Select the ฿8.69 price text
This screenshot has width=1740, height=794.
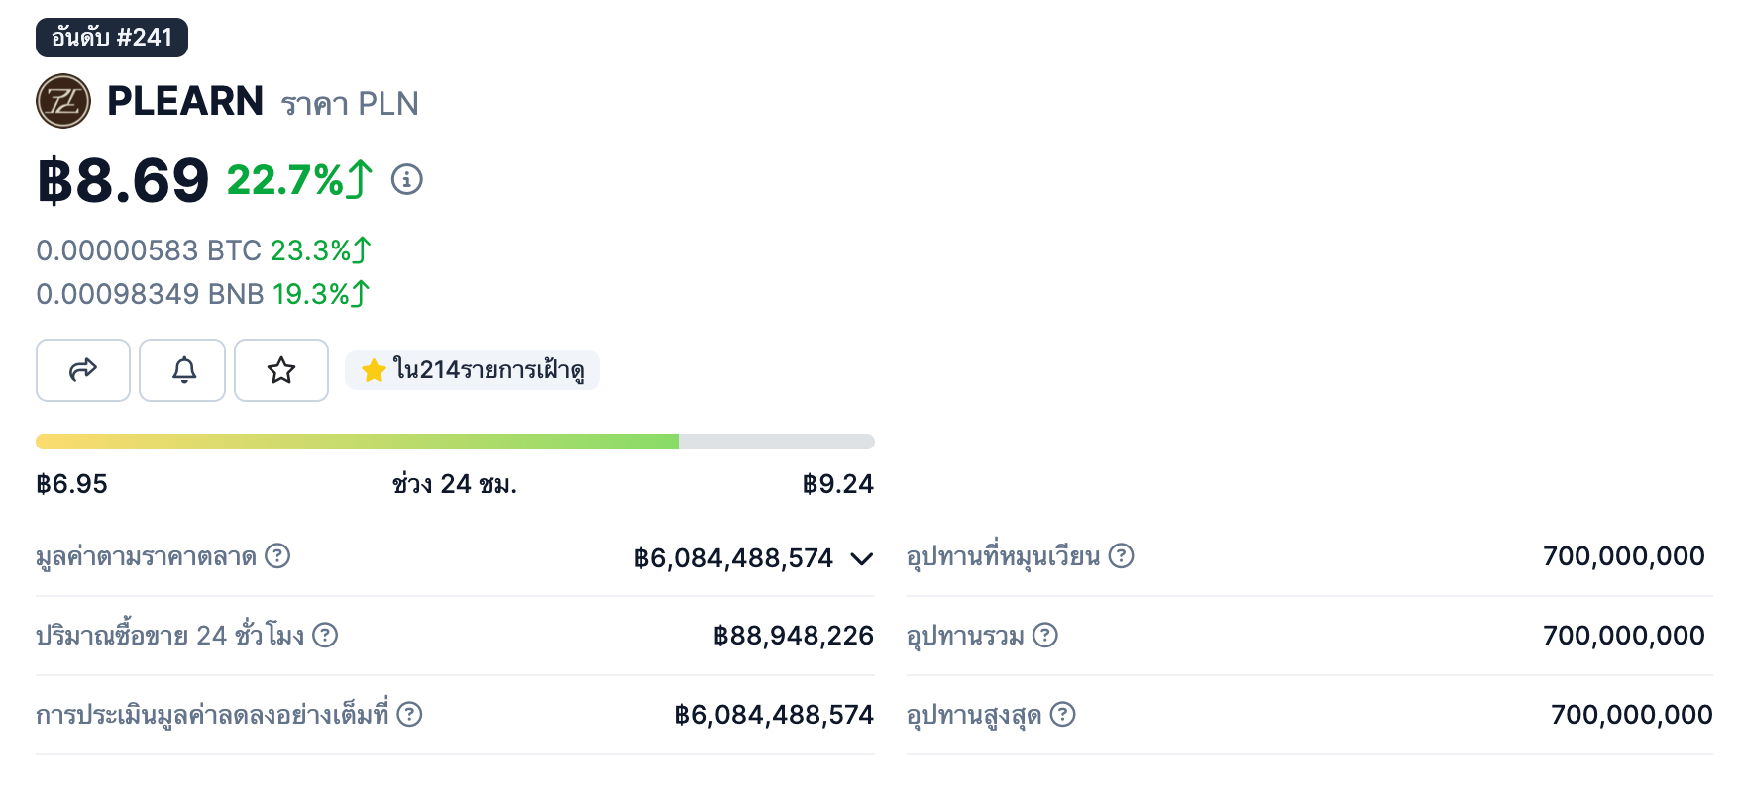point(122,181)
